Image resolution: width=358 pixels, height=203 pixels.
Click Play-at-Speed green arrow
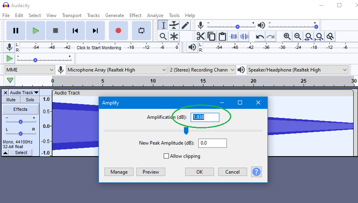[10, 59]
